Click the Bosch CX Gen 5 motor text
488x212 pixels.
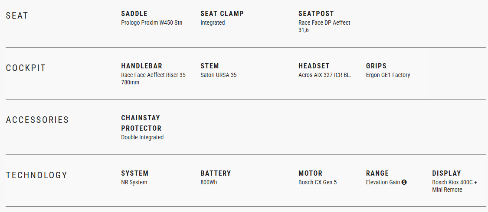tap(318, 183)
